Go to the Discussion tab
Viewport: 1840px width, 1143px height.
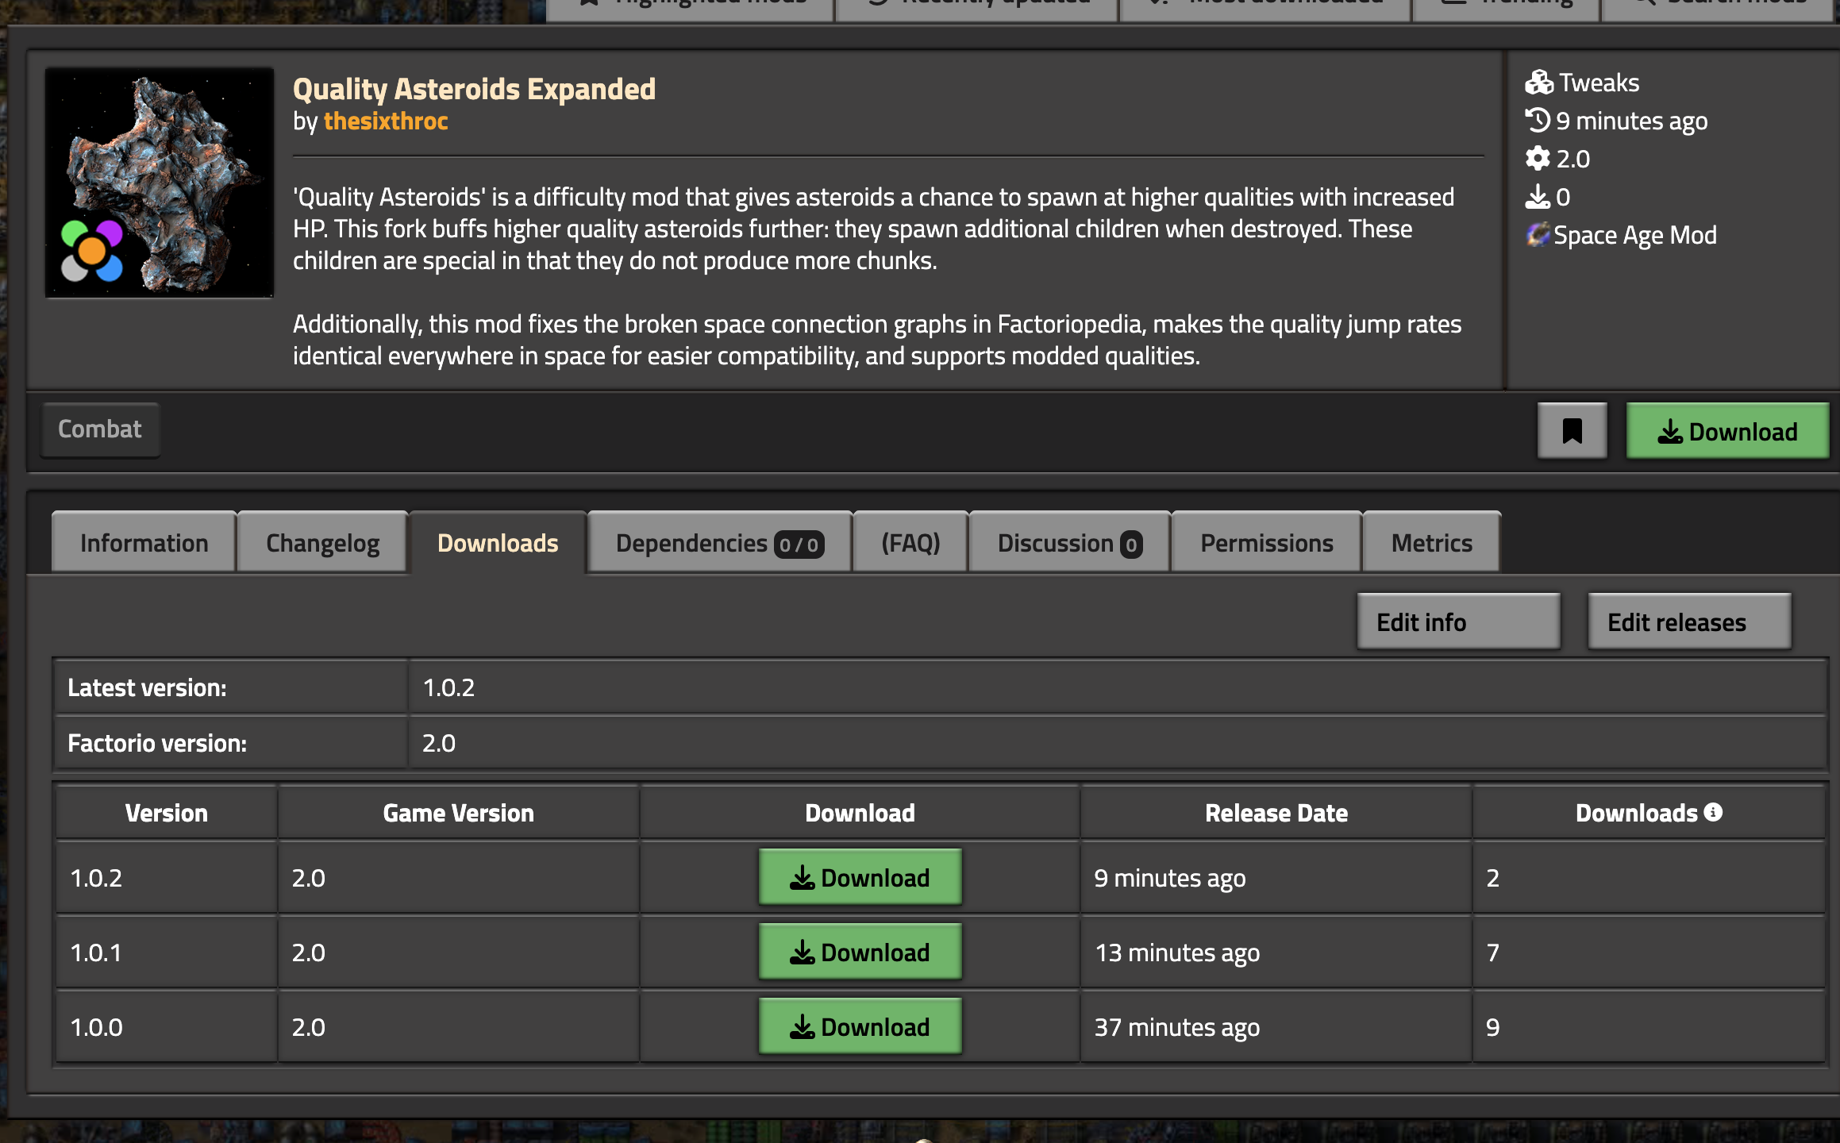coord(1069,543)
